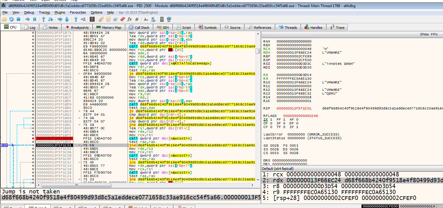The height and width of the screenshot is (208, 443).
Task: Open the Plugins menu
Action: pos(60,12)
